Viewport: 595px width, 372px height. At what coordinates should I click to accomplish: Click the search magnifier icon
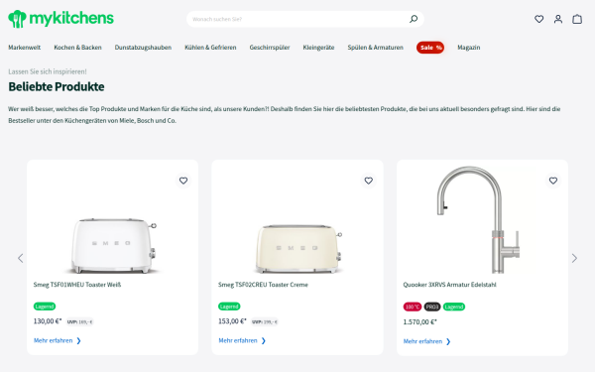tap(414, 19)
